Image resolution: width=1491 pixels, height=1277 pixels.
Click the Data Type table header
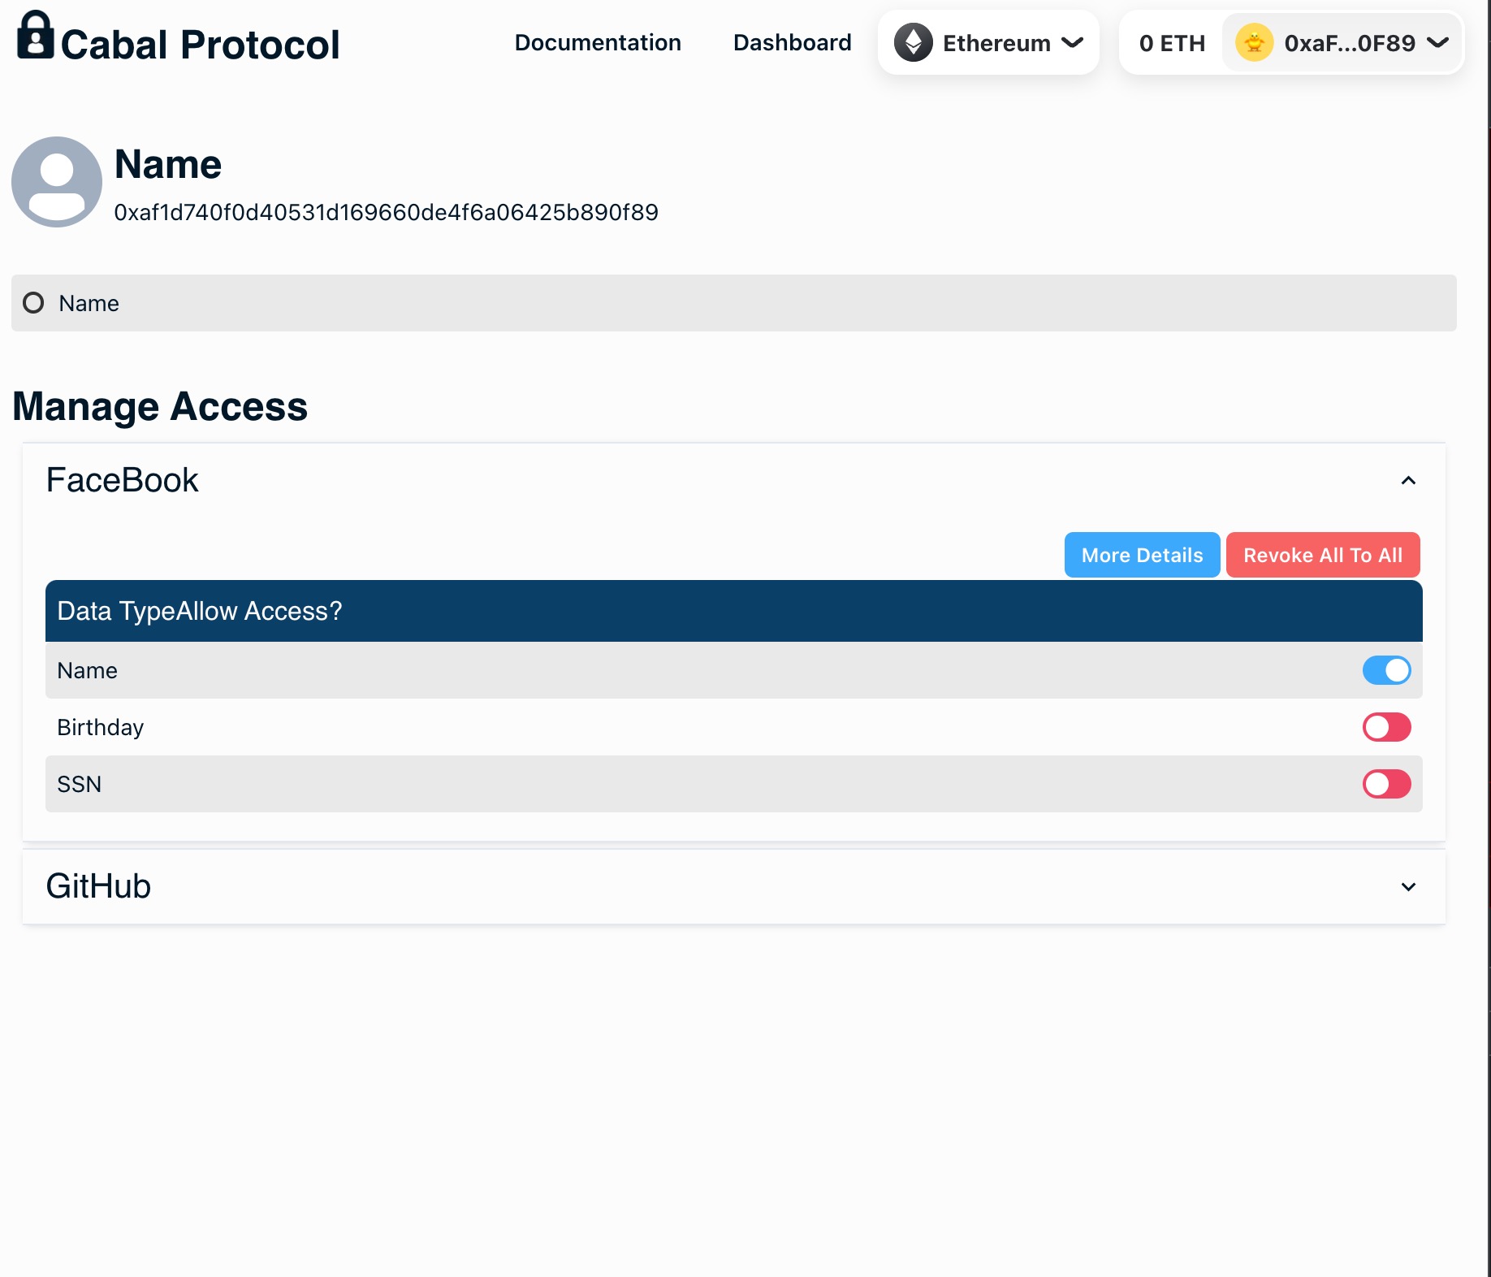tap(734, 611)
